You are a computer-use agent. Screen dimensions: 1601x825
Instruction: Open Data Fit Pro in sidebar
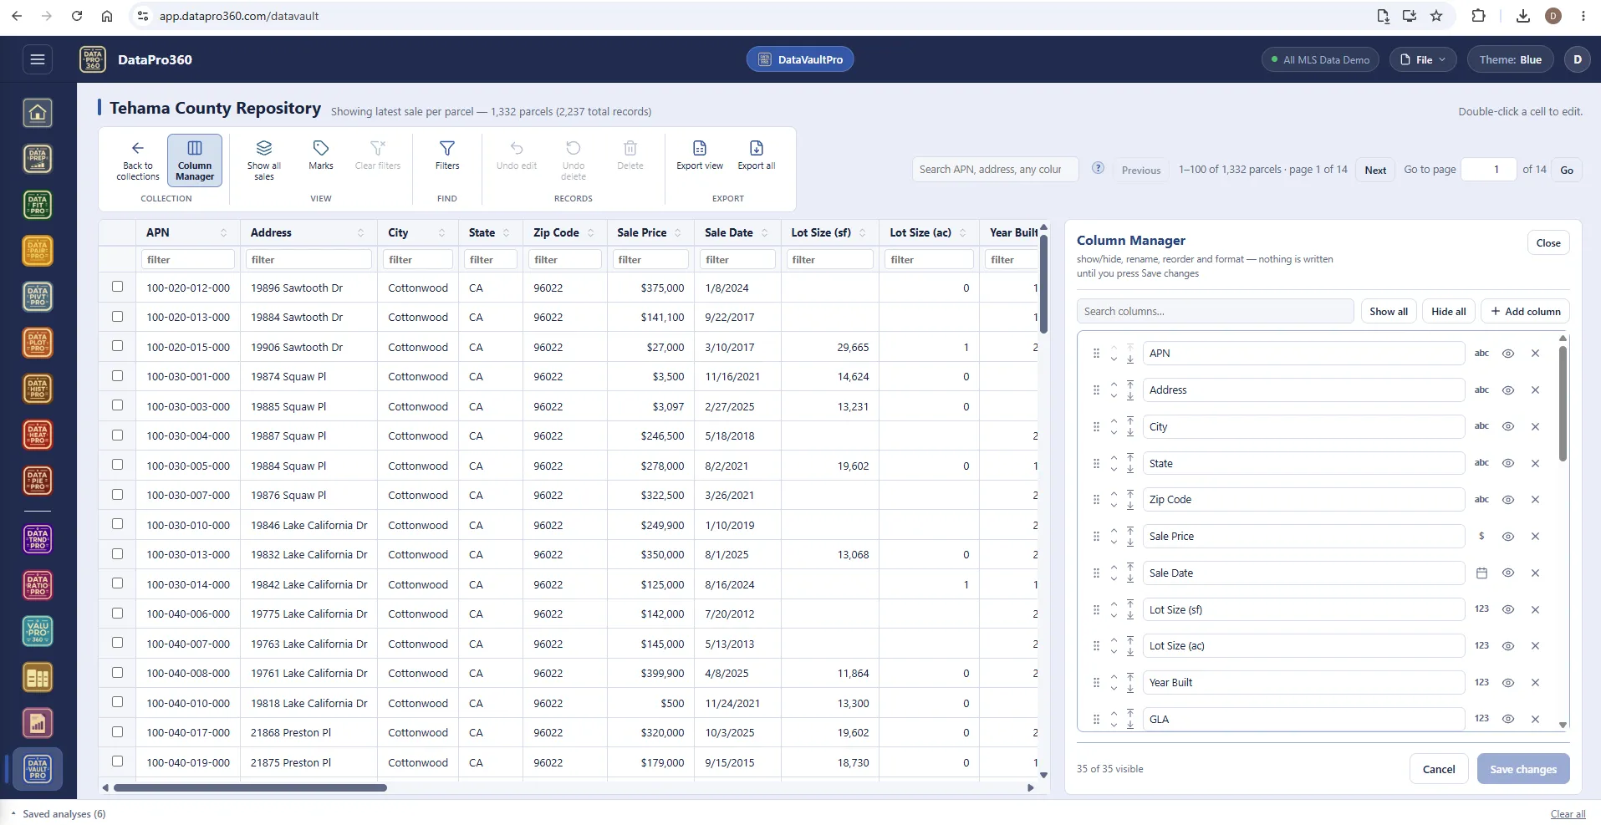click(38, 205)
